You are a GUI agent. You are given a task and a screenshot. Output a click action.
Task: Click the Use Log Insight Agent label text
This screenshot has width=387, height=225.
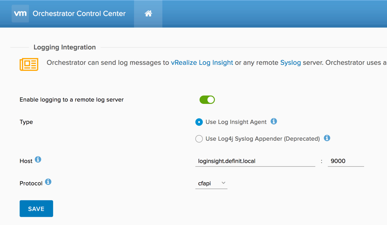236,122
